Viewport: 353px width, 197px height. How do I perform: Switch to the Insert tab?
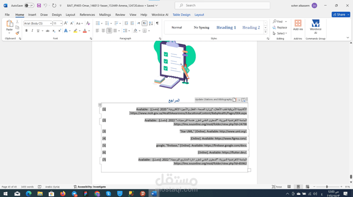pos(32,15)
